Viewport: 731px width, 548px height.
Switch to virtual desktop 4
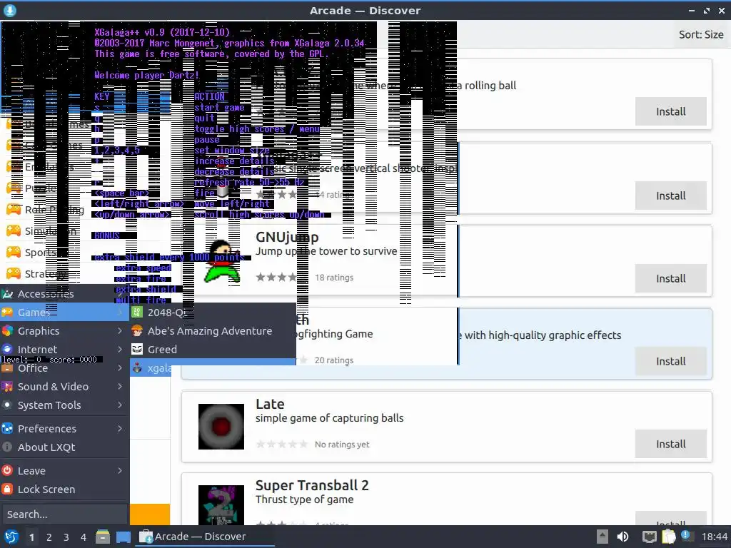84,537
